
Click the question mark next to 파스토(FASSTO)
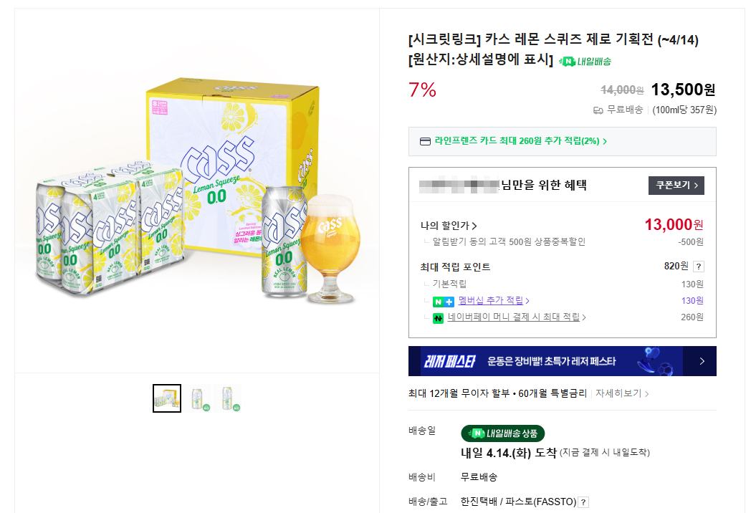[x=583, y=502]
